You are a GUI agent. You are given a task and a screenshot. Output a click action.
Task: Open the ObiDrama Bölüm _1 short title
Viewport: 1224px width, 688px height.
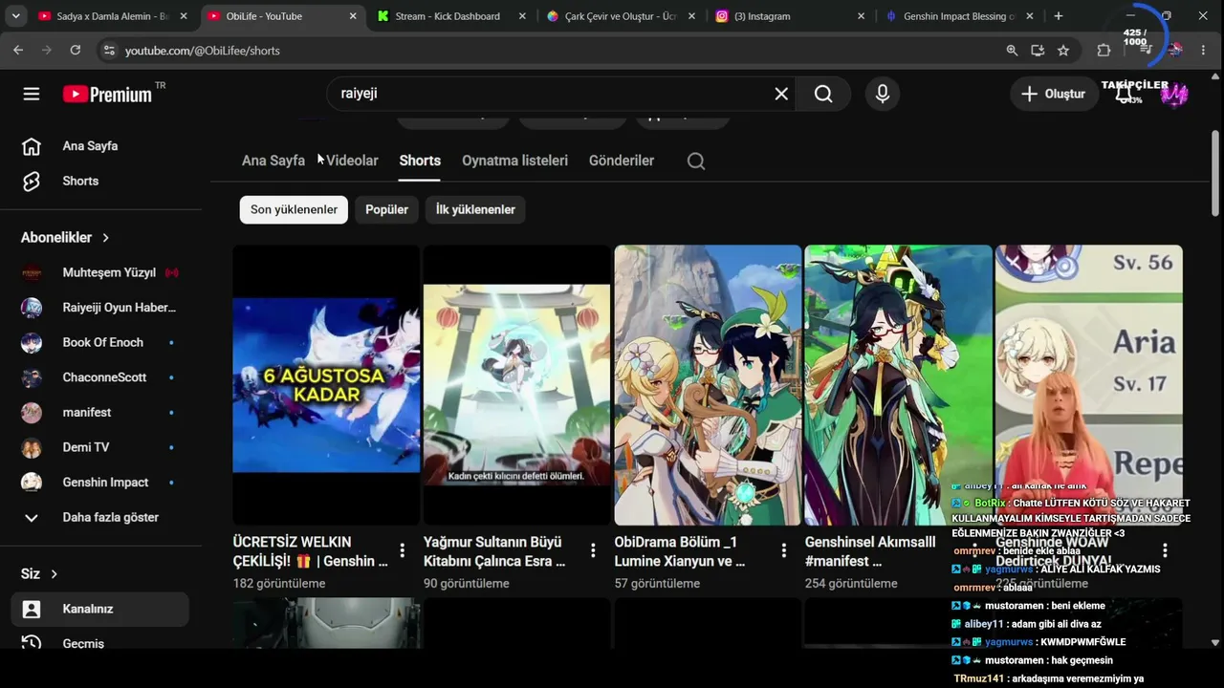[x=680, y=551]
